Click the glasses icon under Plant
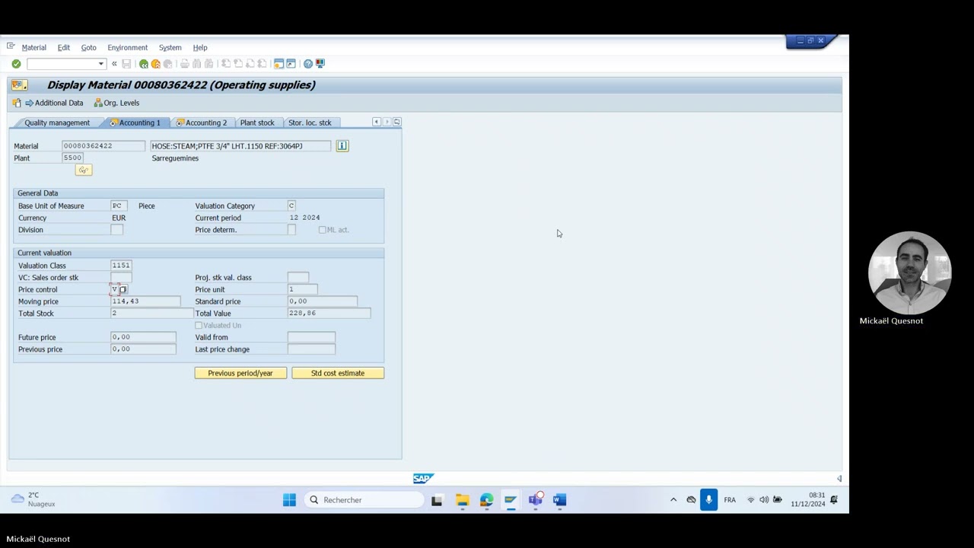The width and height of the screenshot is (974, 548). tap(84, 170)
